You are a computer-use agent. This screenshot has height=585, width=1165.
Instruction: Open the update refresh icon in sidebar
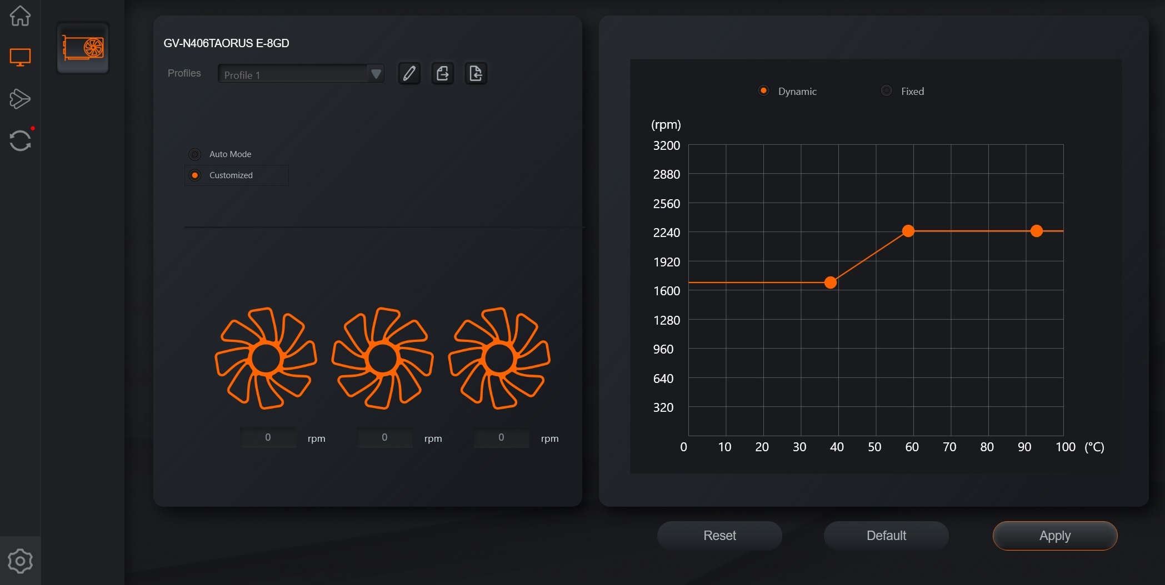(x=20, y=140)
